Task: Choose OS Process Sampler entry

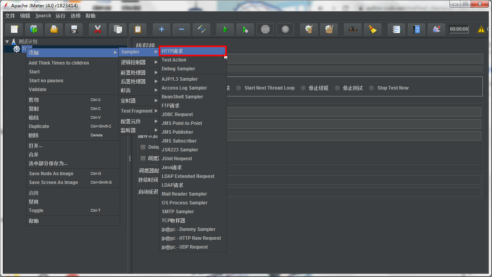Action: coord(193,203)
